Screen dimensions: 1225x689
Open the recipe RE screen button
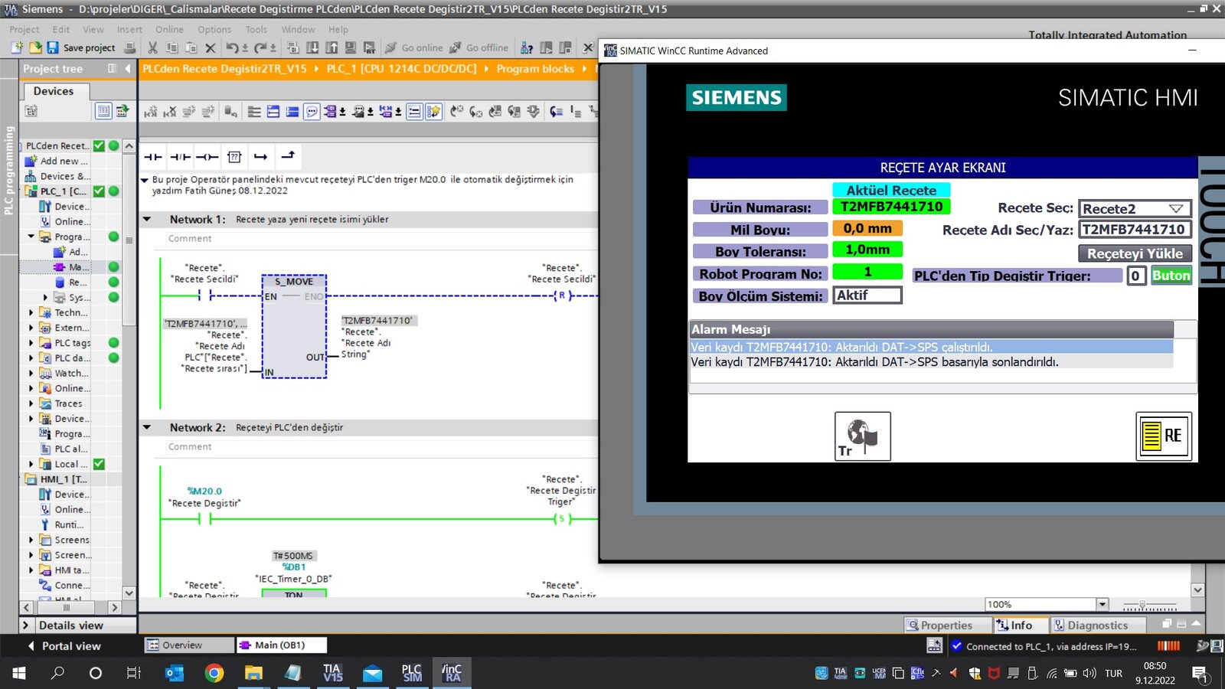(1164, 436)
